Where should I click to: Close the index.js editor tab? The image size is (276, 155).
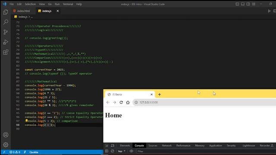tap(57, 11)
